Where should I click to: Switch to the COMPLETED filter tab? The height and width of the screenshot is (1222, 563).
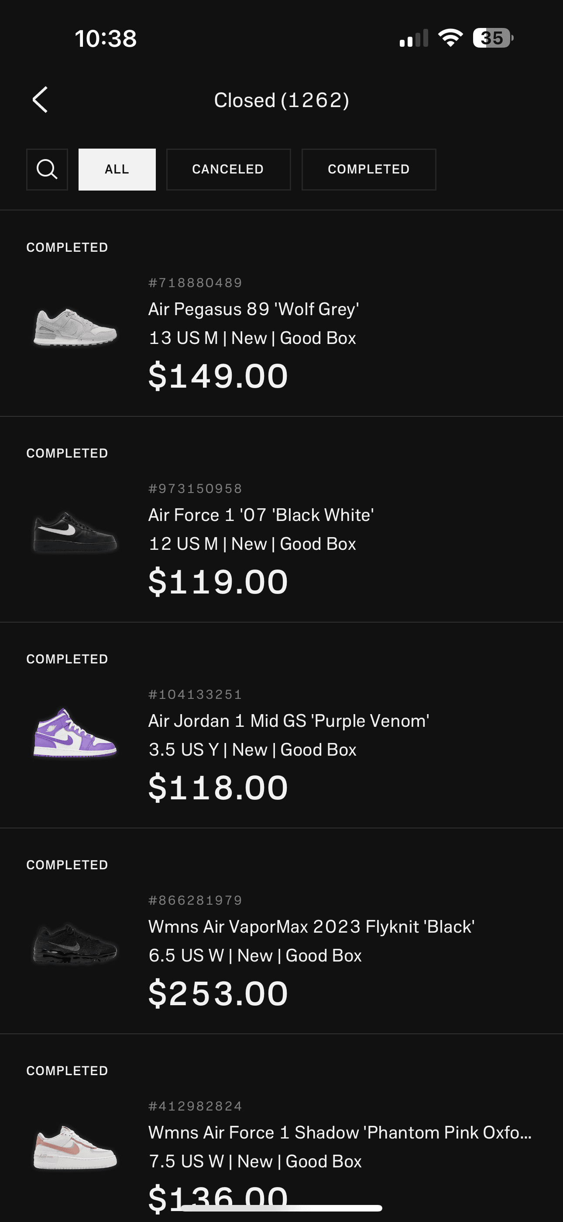369,169
